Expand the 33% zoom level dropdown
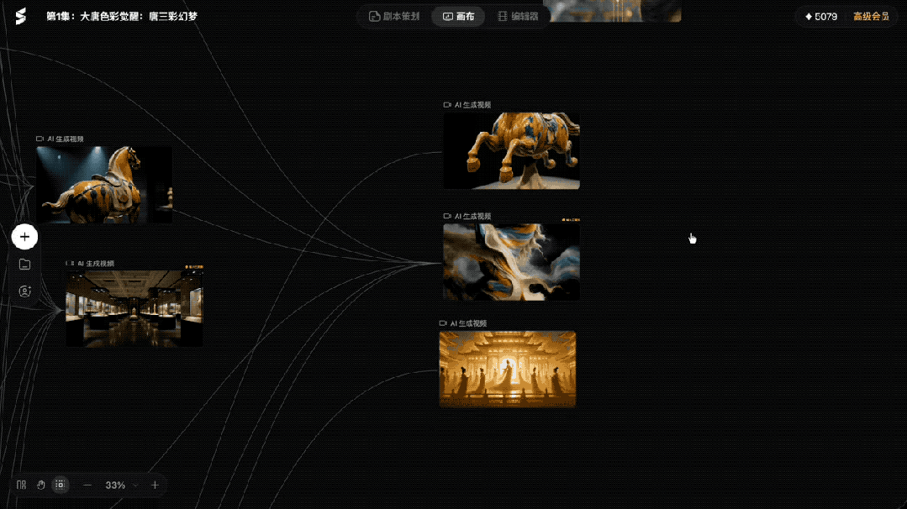 (122, 485)
